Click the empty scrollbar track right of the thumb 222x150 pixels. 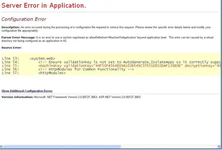169,147
